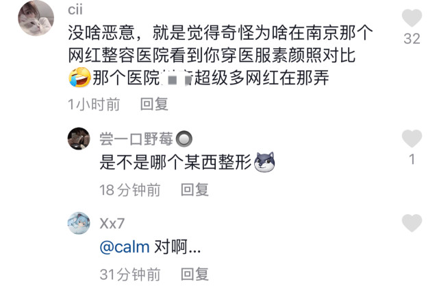The image size is (439, 293).
Task: Open cii's profile avatar
Action: (x=36, y=19)
